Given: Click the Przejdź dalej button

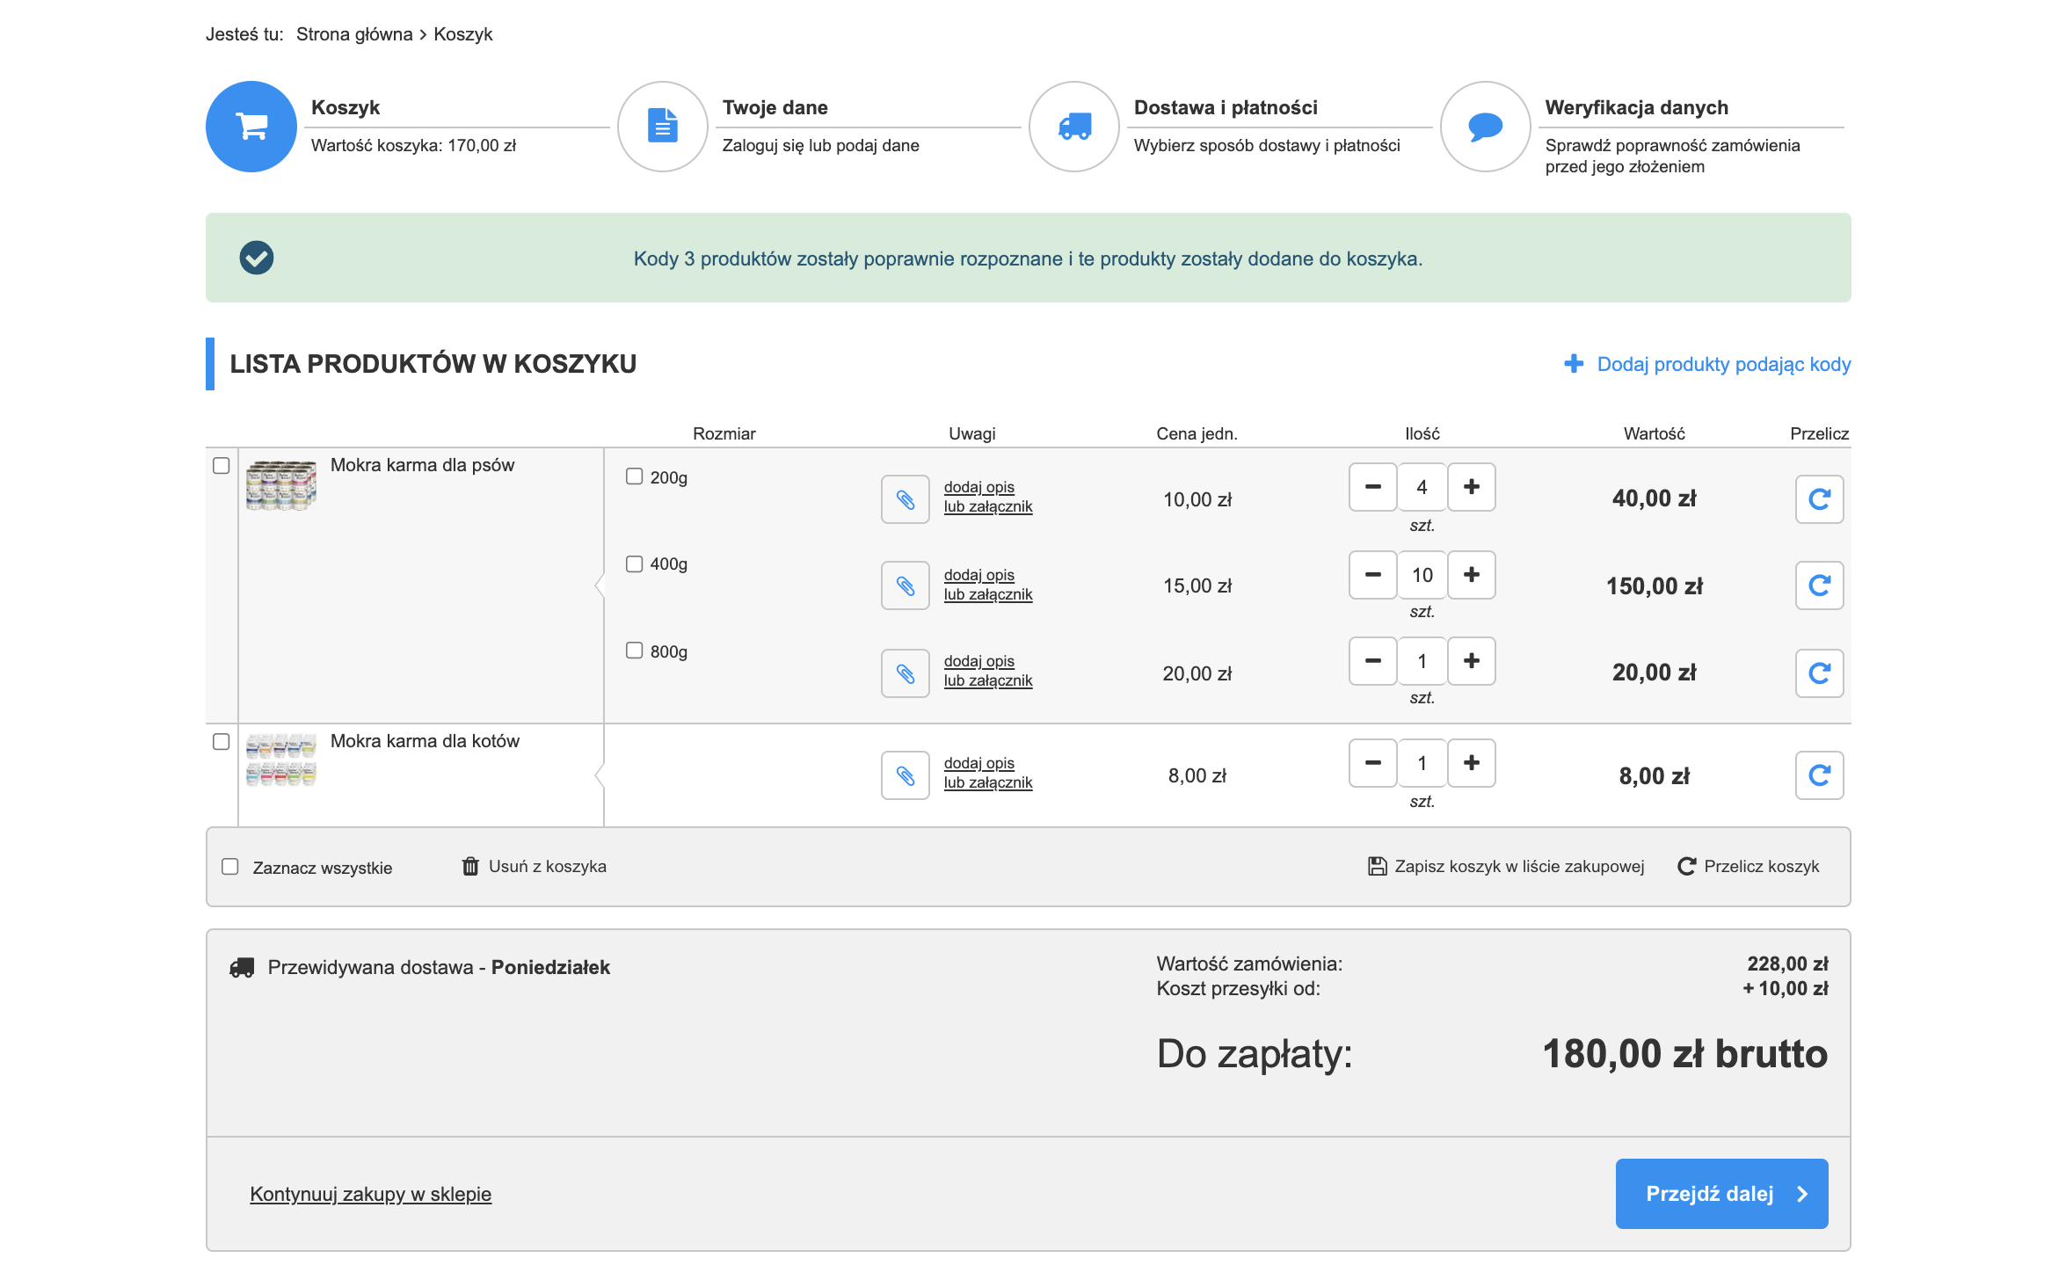Looking at the screenshot, I should (x=1721, y=1194).
